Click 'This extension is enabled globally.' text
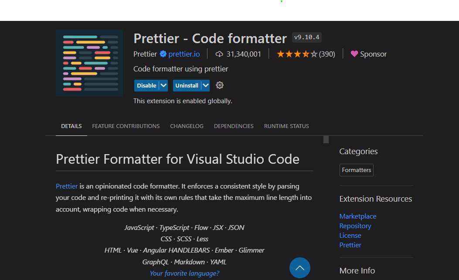This screenshot has width=459, height=280. (183, 101)
